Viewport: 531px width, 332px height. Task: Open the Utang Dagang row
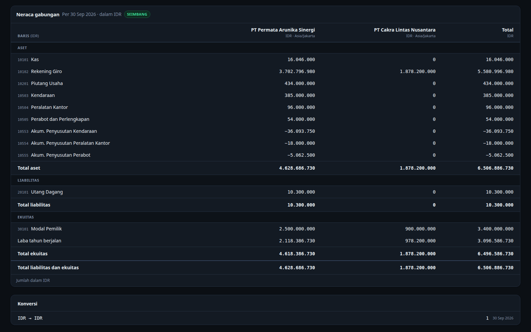pyautogui.click(x=265, y=192)
